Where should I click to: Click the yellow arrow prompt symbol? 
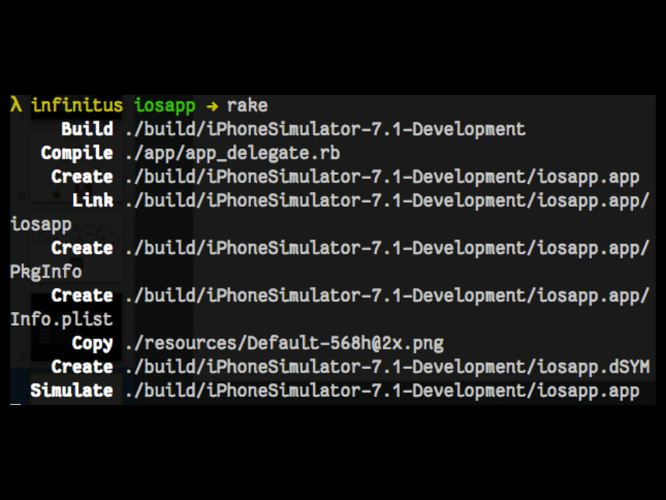[x=212, y=106]
